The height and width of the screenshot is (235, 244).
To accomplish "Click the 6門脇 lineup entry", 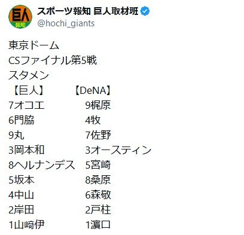I will (22, 120).
